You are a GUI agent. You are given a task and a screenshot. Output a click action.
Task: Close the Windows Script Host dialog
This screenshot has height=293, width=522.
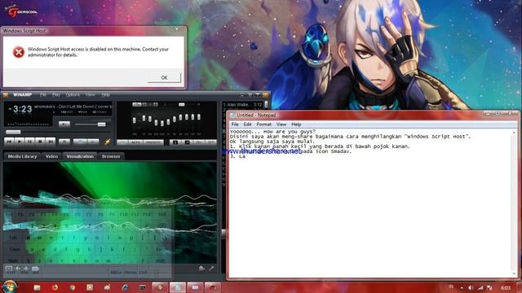(177, 29)
